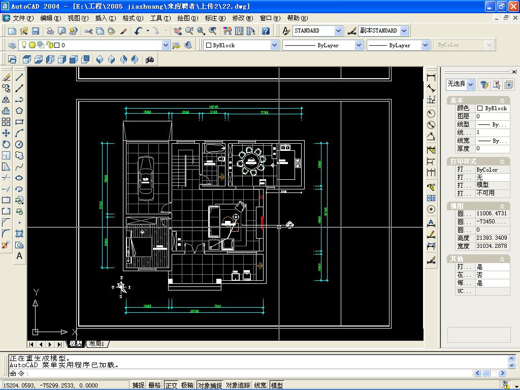Click the Camera view icon
The height and width of the screenshot is (390, 520).
[x=150, y=60]
